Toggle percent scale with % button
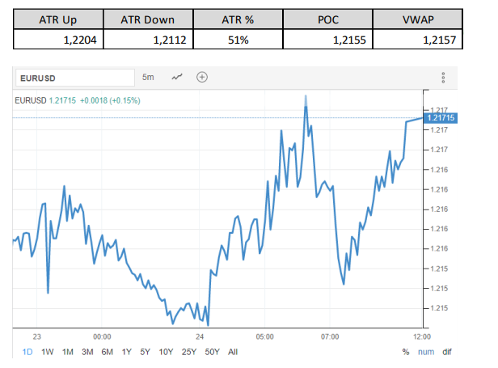The image size is (498, 368). click(406, 352)
